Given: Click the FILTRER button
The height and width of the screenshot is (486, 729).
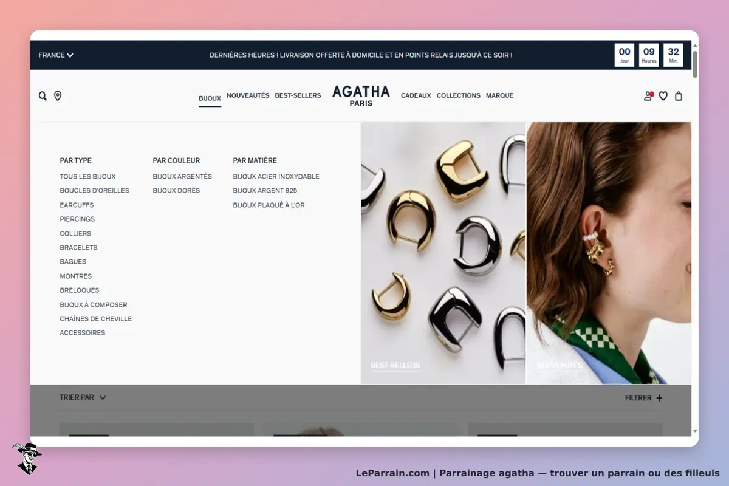Looking at the screenshot, I should tap(643, 399).
